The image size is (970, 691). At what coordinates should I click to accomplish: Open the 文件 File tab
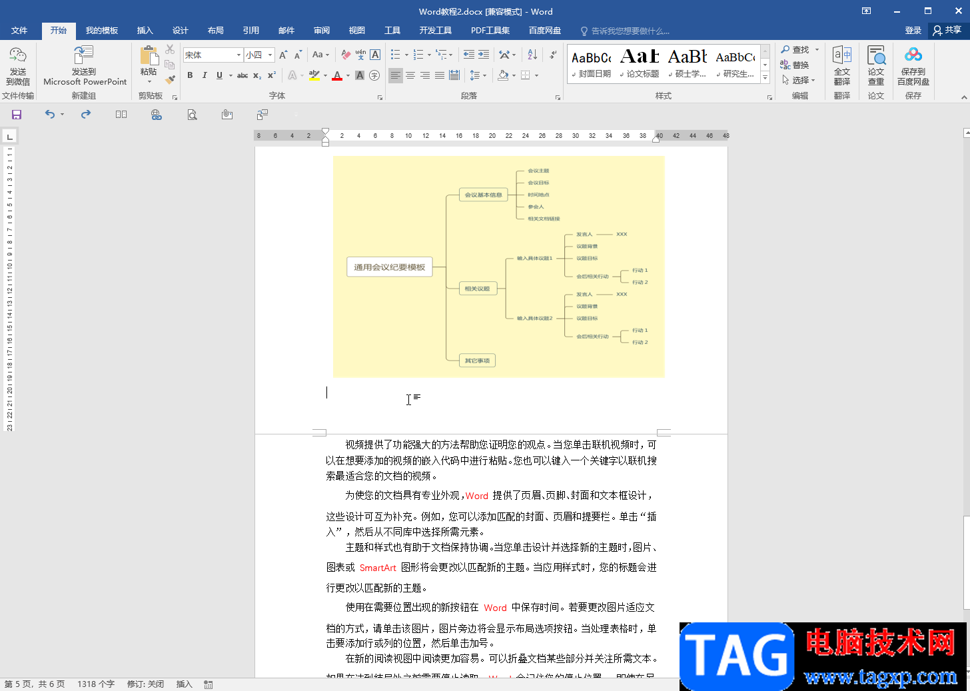(x=19, y=31)
